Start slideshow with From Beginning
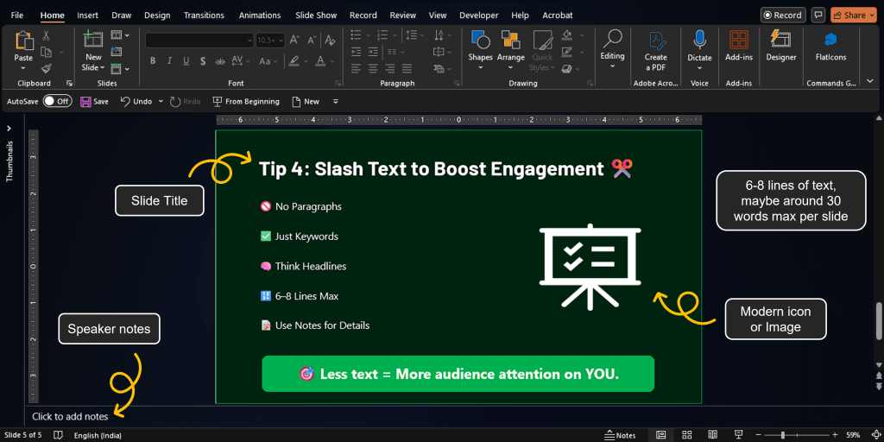This screenshot has width=884, height=442. pos(246,101)
